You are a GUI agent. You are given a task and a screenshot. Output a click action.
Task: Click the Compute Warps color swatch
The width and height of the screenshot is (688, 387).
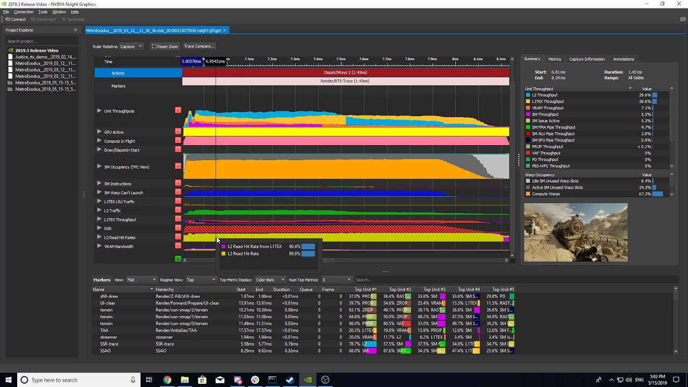point(528,194)
